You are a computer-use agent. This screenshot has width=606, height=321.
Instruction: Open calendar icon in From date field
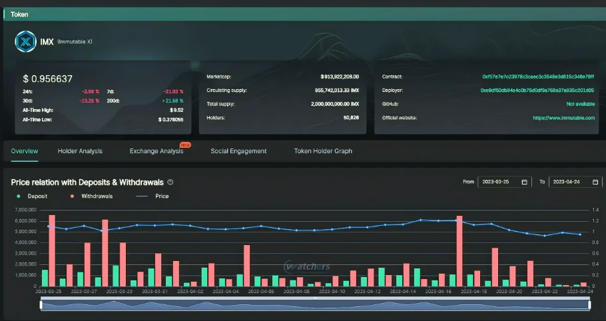[x=525, y=182]
